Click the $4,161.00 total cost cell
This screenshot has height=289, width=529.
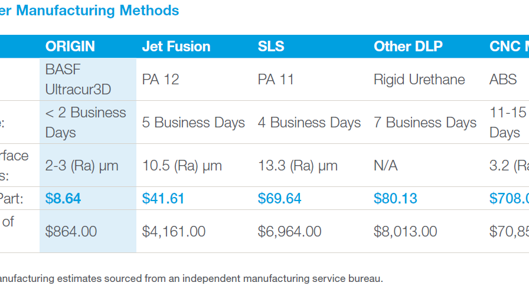[x=174, y=232]
